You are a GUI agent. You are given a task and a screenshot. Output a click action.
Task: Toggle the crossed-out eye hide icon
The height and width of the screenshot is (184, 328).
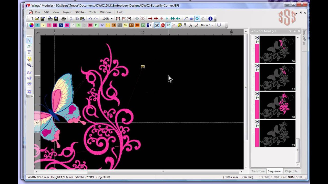(142, 19)
